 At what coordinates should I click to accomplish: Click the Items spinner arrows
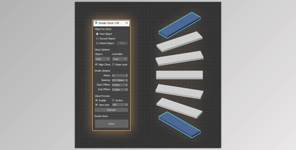pos(127,75)
